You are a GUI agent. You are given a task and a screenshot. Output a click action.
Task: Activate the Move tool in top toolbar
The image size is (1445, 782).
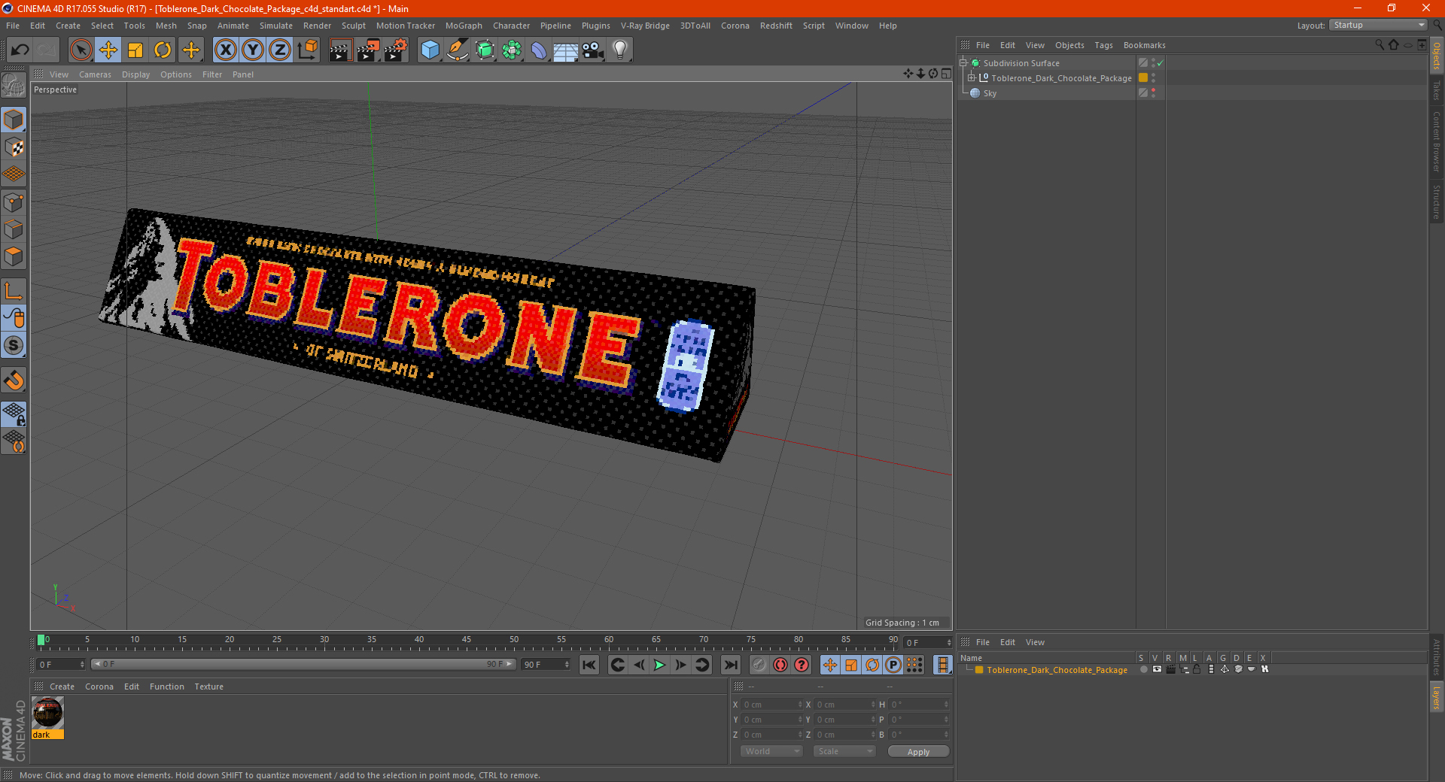[108, 50]
